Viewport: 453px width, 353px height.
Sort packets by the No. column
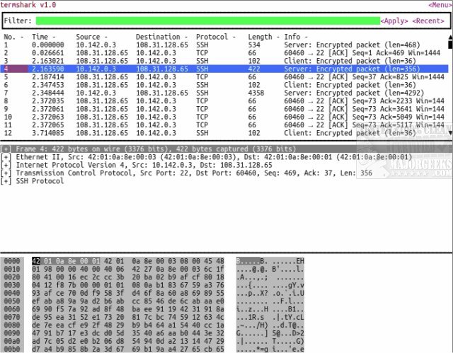click(x=13, y=37)
